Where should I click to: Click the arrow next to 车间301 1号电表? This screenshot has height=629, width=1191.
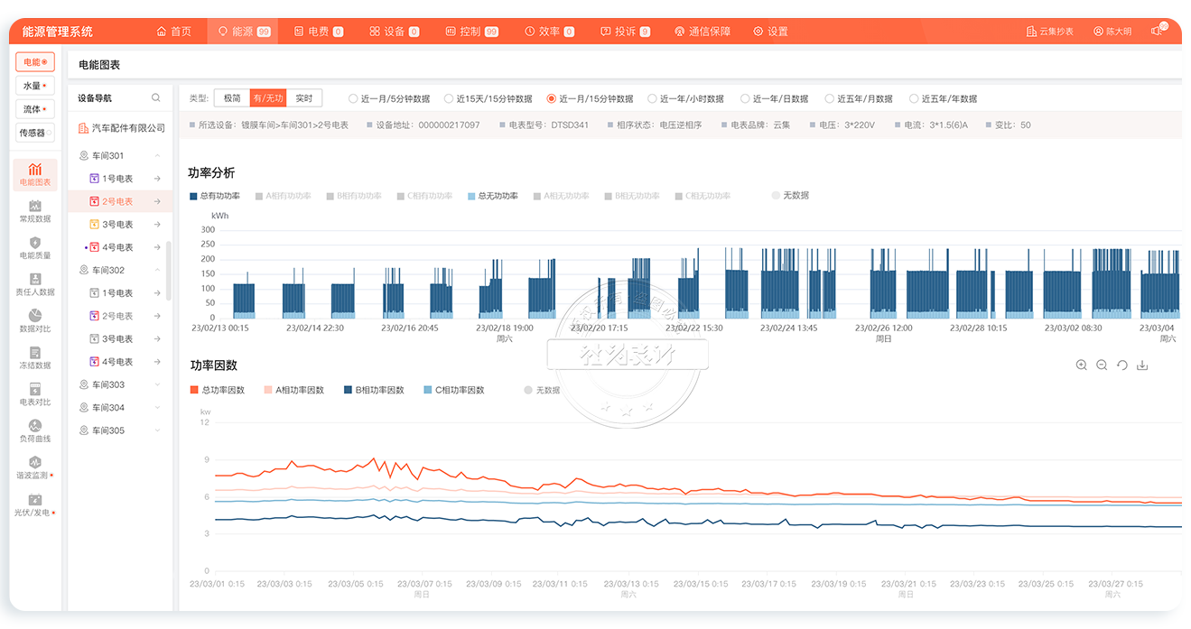157,179
